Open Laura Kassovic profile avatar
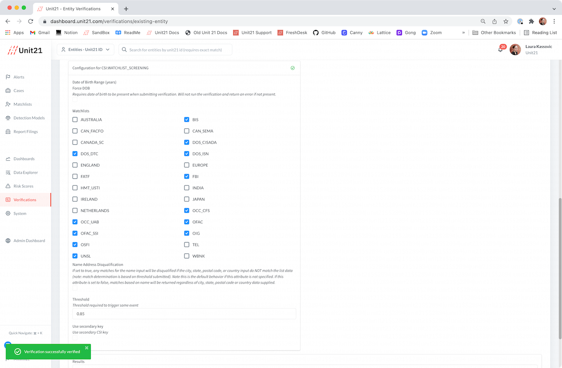The image size is (562, 368). [515, 50]
